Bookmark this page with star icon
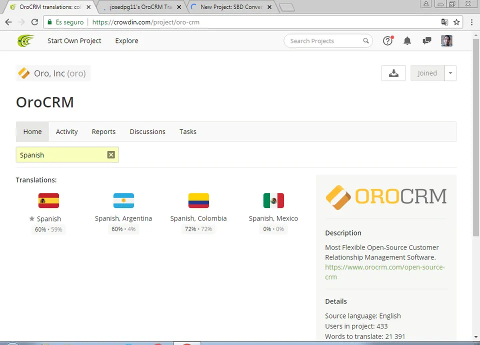Viewport: 480px width, 345px height. pyautogui.click(x=456, y=22)
